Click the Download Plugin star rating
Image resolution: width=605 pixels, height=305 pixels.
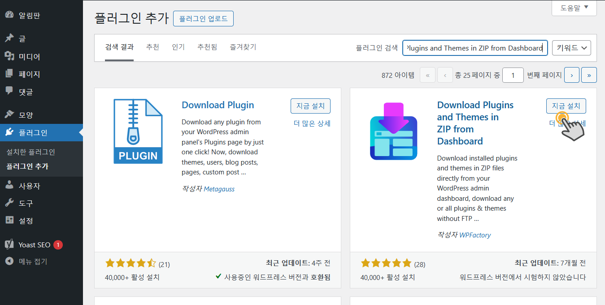[x=131, y=263]
